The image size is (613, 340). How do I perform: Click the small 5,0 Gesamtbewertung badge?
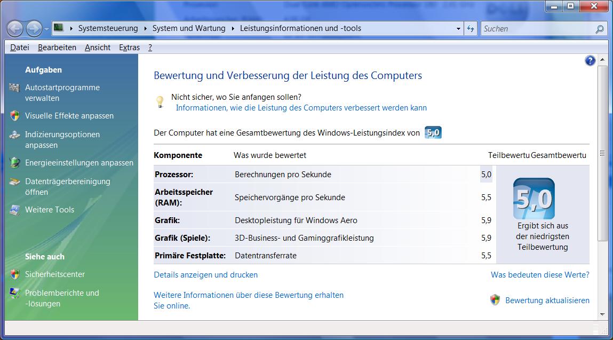click(x=433, y=132)
